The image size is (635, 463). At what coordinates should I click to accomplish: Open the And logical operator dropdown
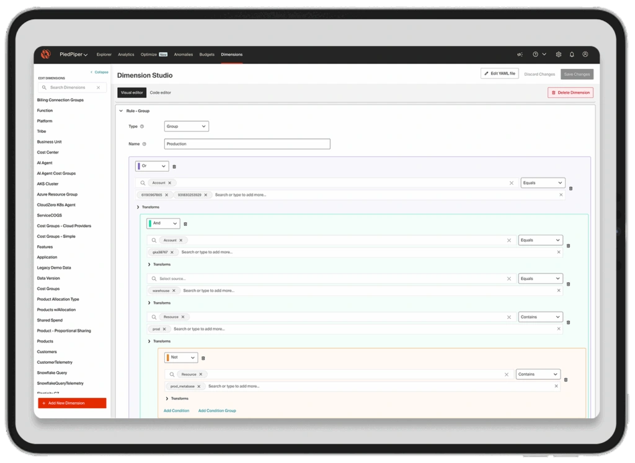tap(164, 223)
